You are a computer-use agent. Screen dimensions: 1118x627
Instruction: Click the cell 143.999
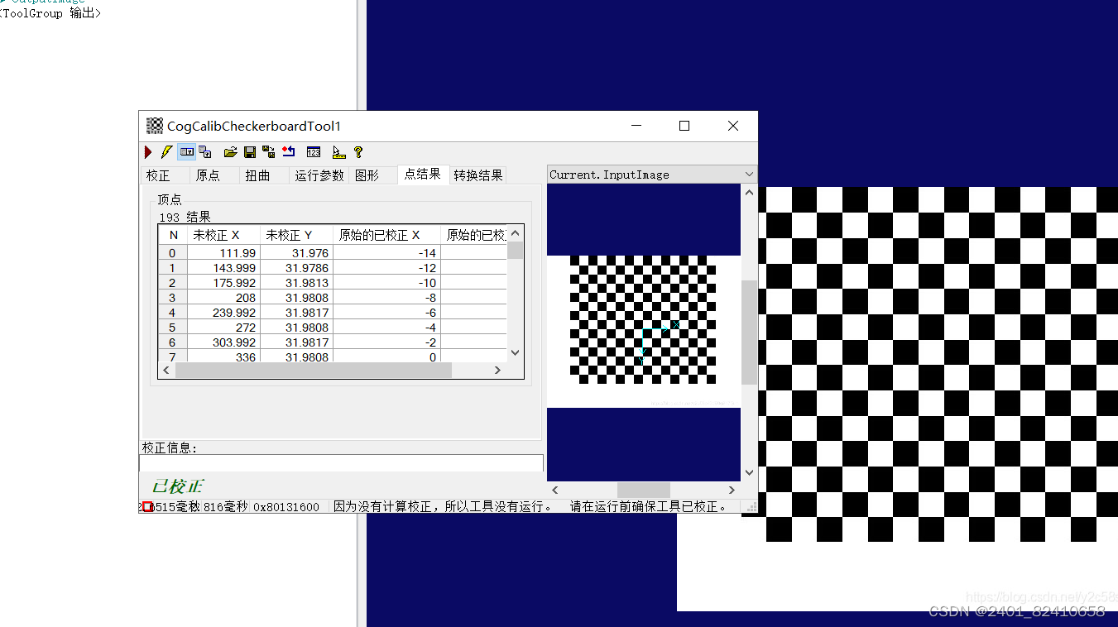tap(223, 268)
